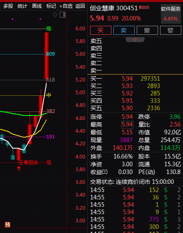Click the PE(动) value 130.8
This screenshot has height=233, width=183.
coord(174,172)
